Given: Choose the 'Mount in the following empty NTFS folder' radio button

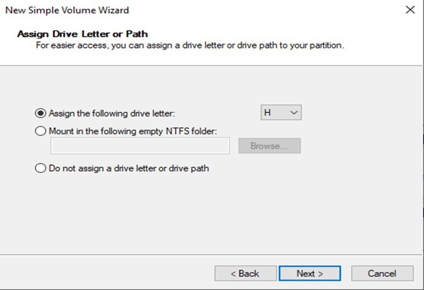Looking at the screenshot, I should (40, 131).
